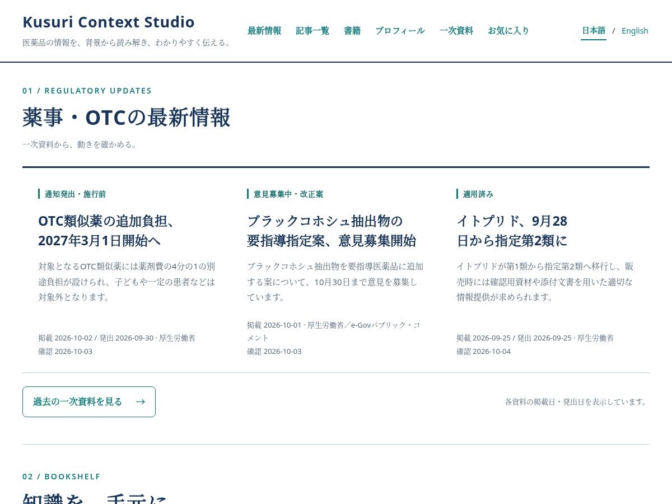Click the arrow icon in 過去の一次資料を見る button
This screenshot has width=672, height=504.
tap(141, 402)
